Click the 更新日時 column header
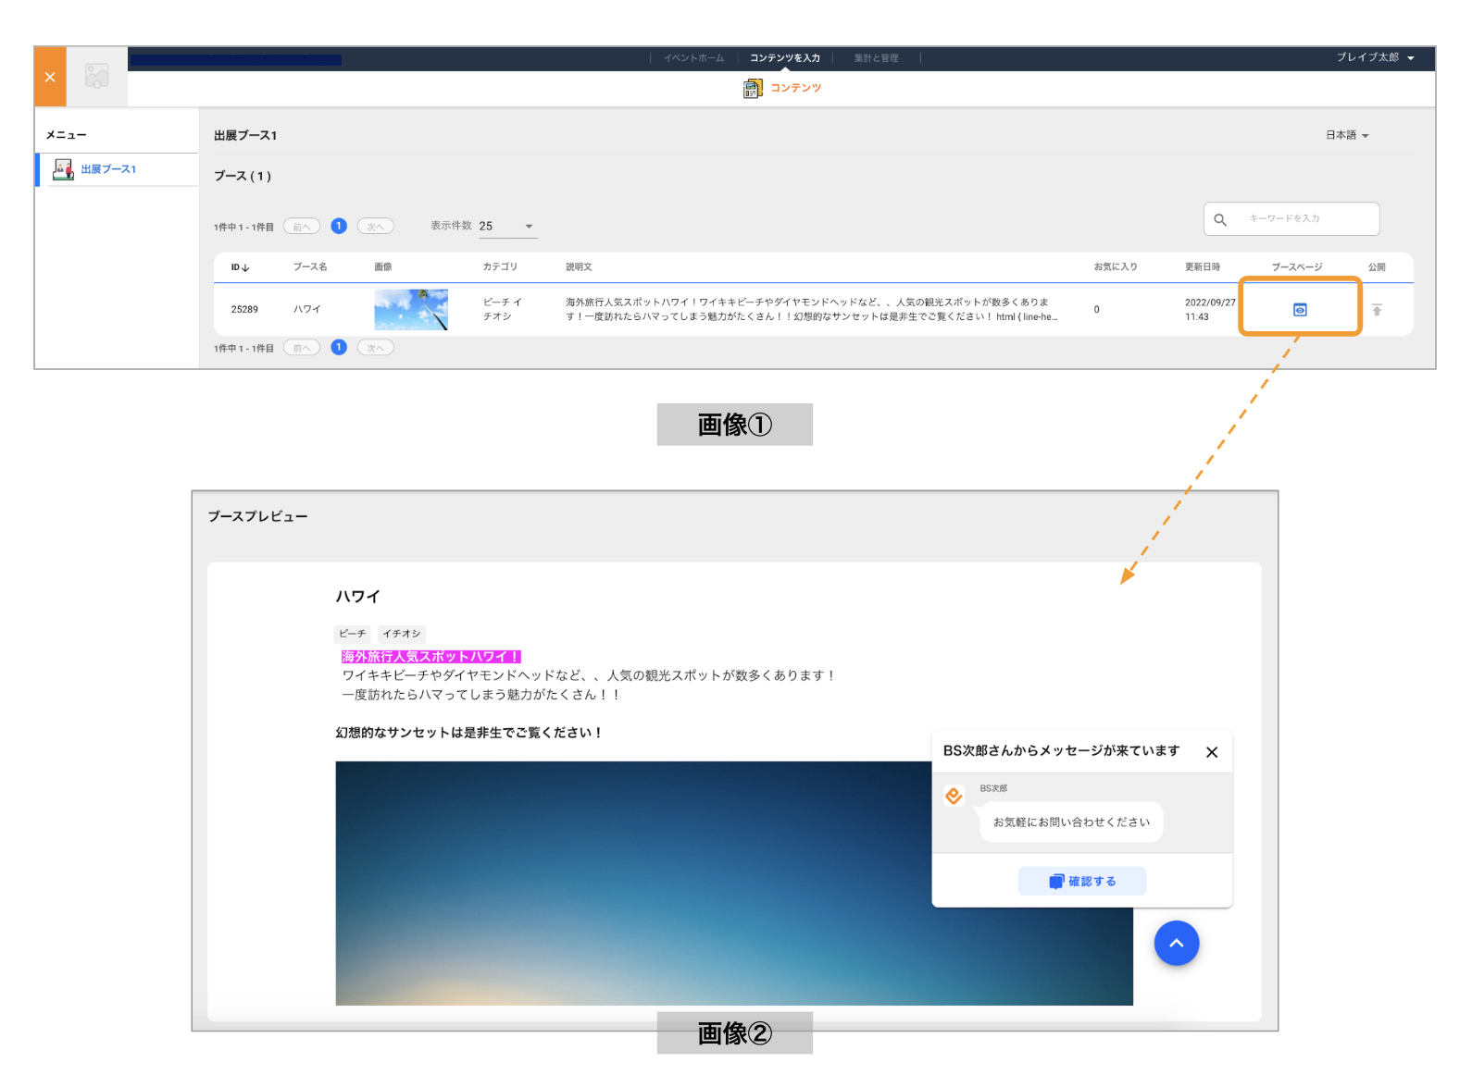The height and width of the screenshot is (1075, 1472). [1203, 266]
